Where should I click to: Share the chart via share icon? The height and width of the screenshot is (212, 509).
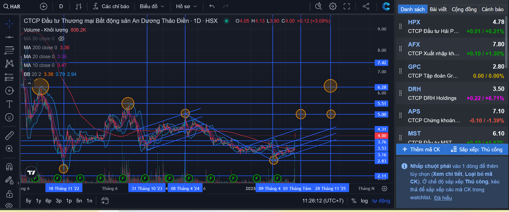click(366, 7)
